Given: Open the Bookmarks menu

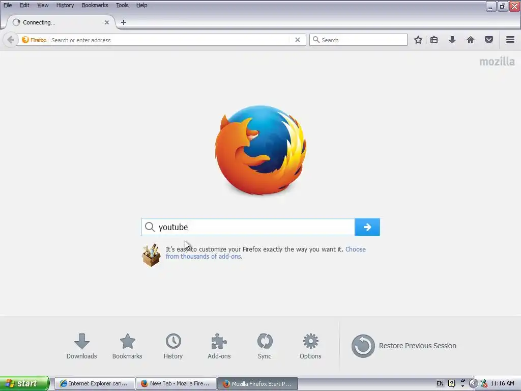Looking at the screenshot, I should pos(95,5).
